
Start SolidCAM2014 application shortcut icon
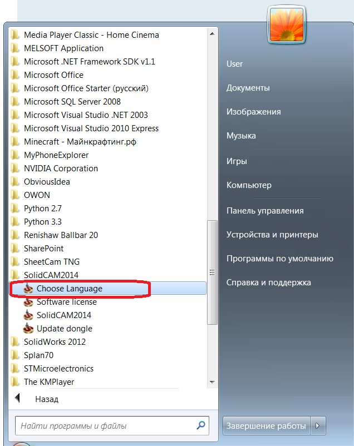(x=28, y=315)
